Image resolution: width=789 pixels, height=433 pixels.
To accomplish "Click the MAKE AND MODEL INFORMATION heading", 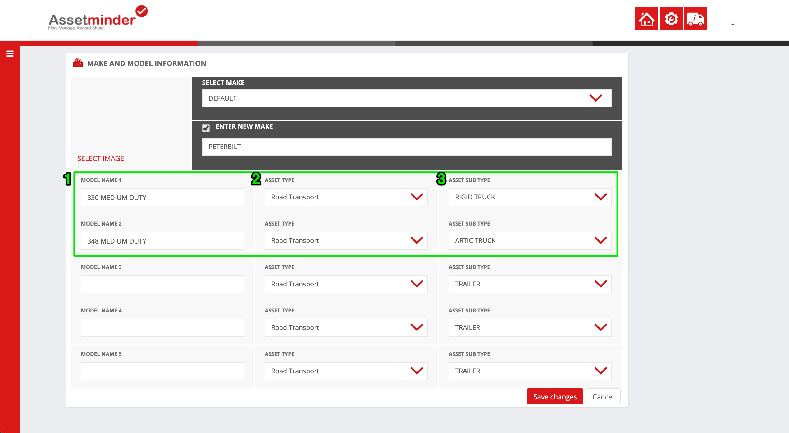I will pyautogui.click(x=147, y=63).
